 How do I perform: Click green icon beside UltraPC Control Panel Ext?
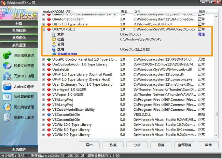[x=49, y=59]
